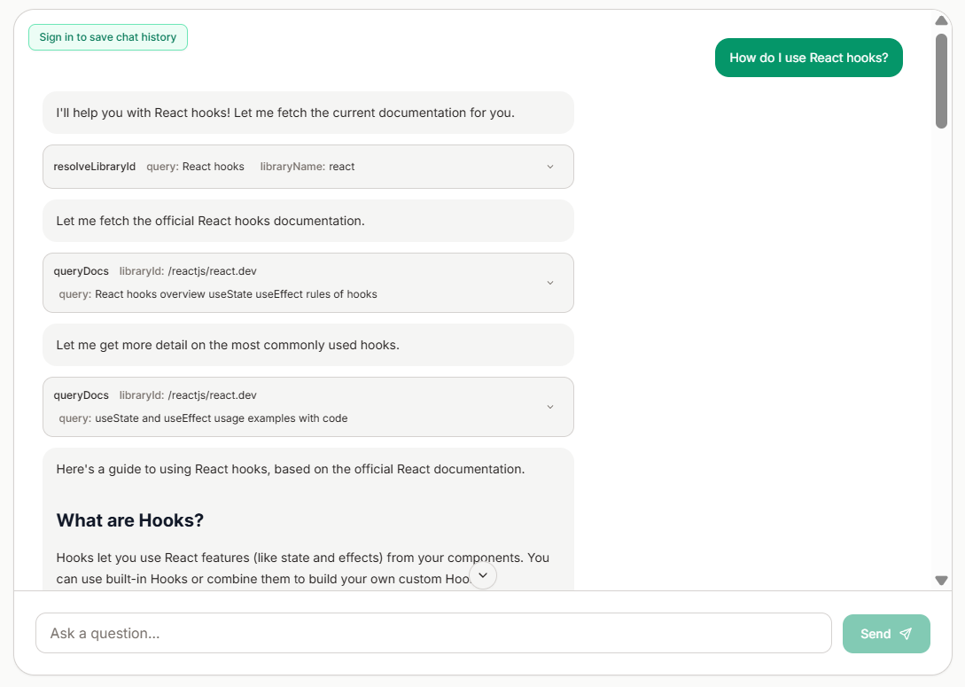Click the 'What are Hooks?' heading
The width and height of the screenshot is (965, 687).
click(x=130, y=521)
